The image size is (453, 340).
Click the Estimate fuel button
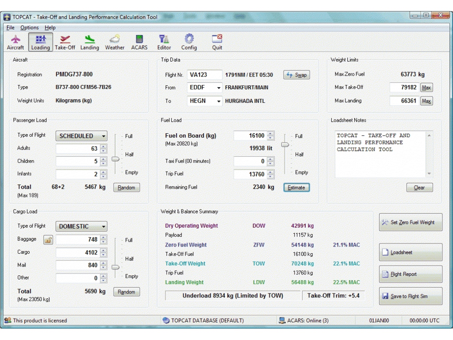tap(296, 187)
